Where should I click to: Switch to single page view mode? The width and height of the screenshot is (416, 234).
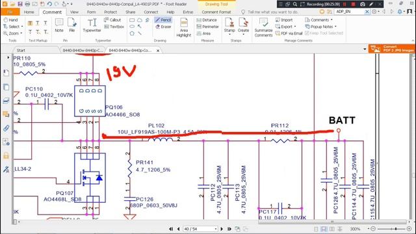(316, 229)
